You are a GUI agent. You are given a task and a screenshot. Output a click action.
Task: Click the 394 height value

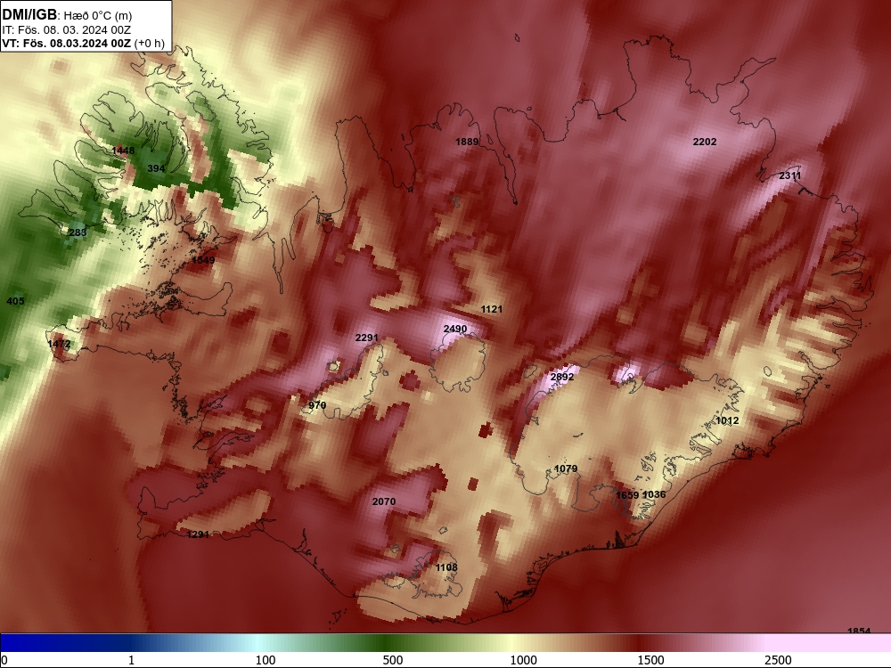[x=156, y=168]
